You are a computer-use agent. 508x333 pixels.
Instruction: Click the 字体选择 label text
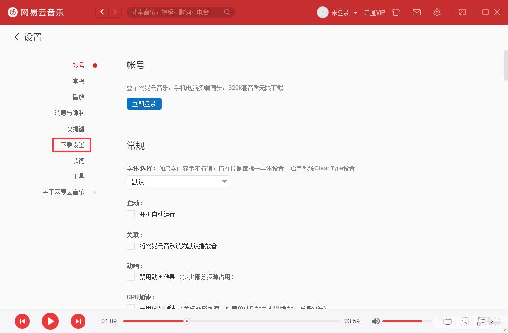point(141,168)
